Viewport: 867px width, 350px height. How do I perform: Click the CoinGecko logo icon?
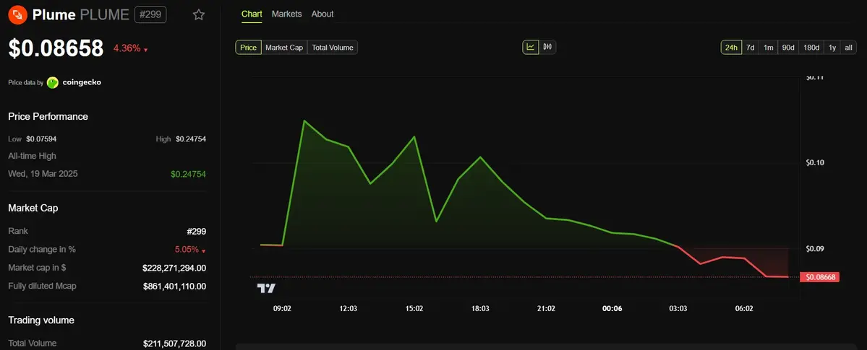[53, 82]
